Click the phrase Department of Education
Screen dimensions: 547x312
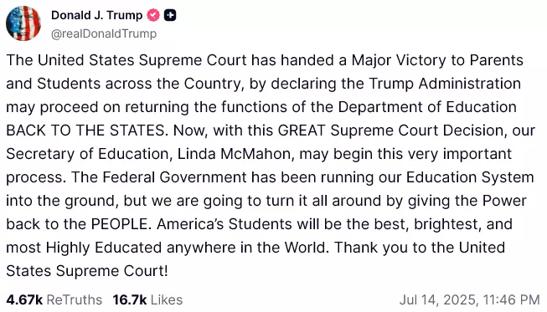click(x=427, y=107)
